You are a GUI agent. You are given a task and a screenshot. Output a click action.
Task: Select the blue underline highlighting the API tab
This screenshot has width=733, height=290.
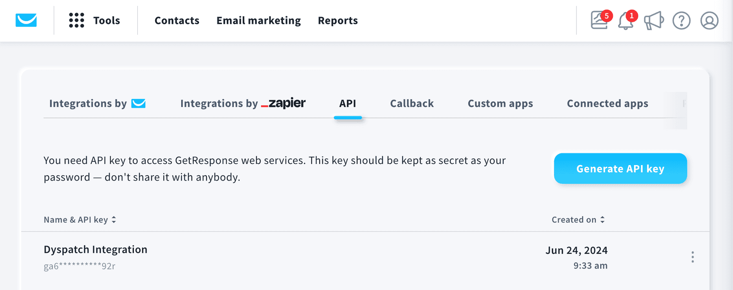click(348, 118)
